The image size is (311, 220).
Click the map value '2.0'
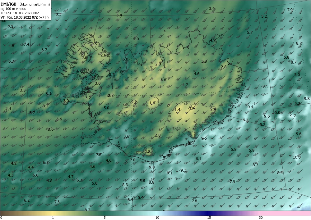(158, 64)
